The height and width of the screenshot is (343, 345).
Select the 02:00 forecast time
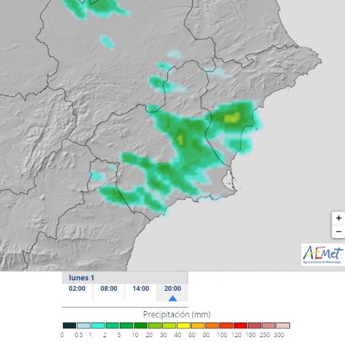[x=77, y=288]
